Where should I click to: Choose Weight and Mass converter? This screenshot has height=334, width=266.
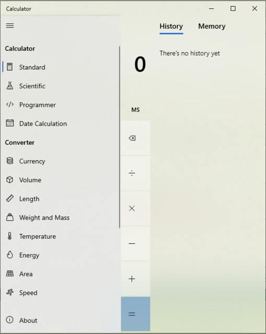pyautogui.click(x=60, y=217)
